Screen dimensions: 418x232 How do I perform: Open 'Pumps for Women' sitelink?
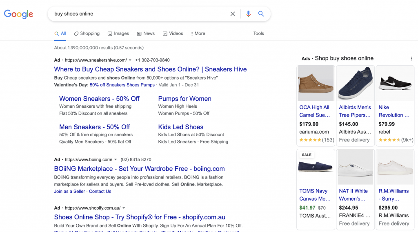185,99
